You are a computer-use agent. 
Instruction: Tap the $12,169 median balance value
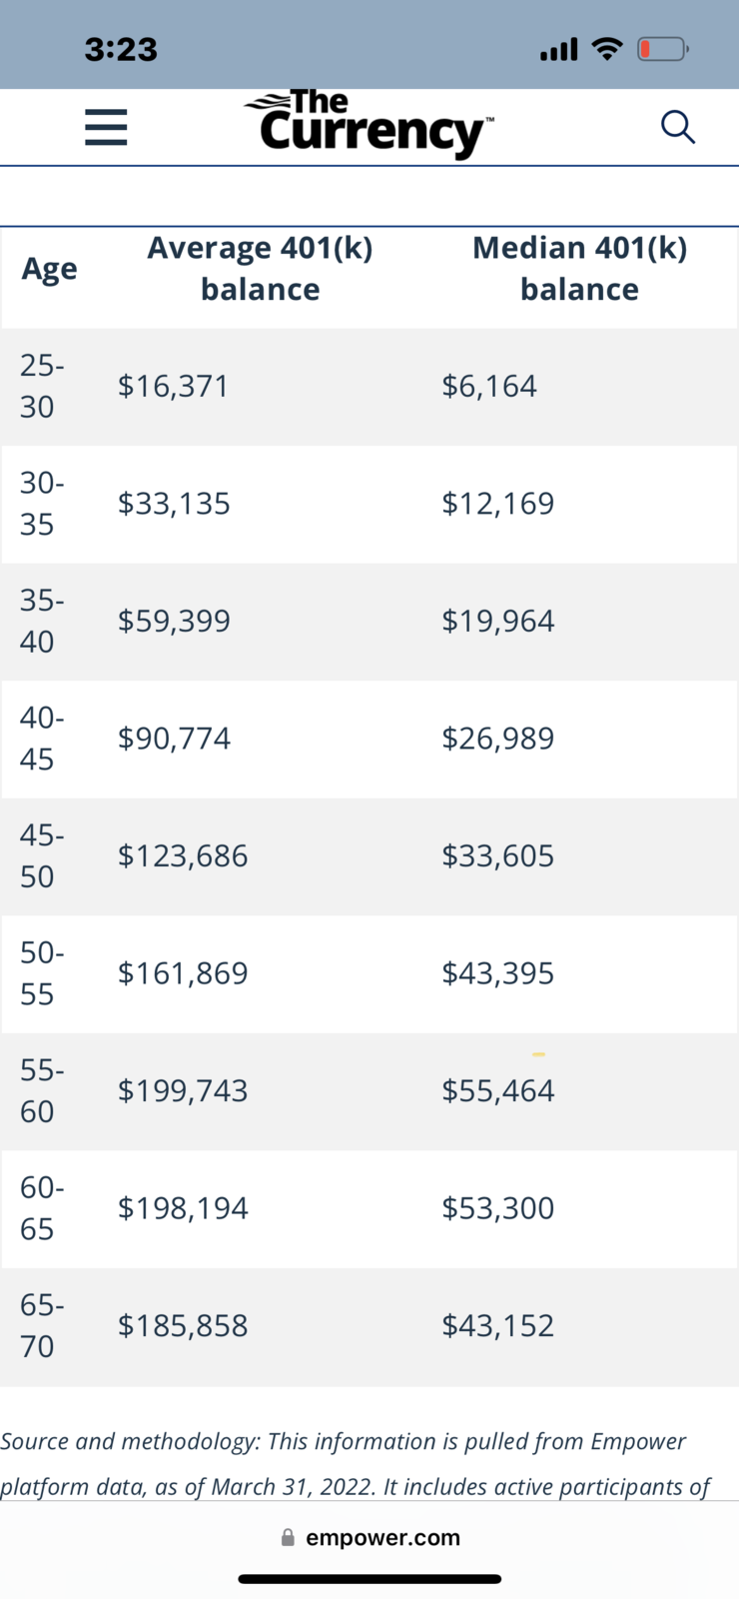(498, 504)
